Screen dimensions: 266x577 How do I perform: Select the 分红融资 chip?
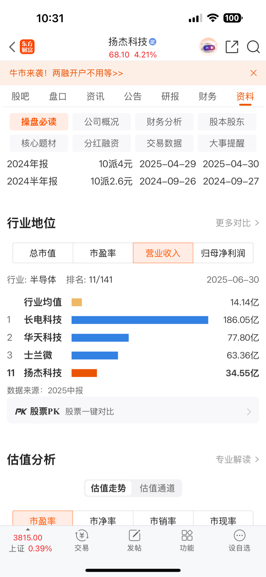(x=101, y=143)
